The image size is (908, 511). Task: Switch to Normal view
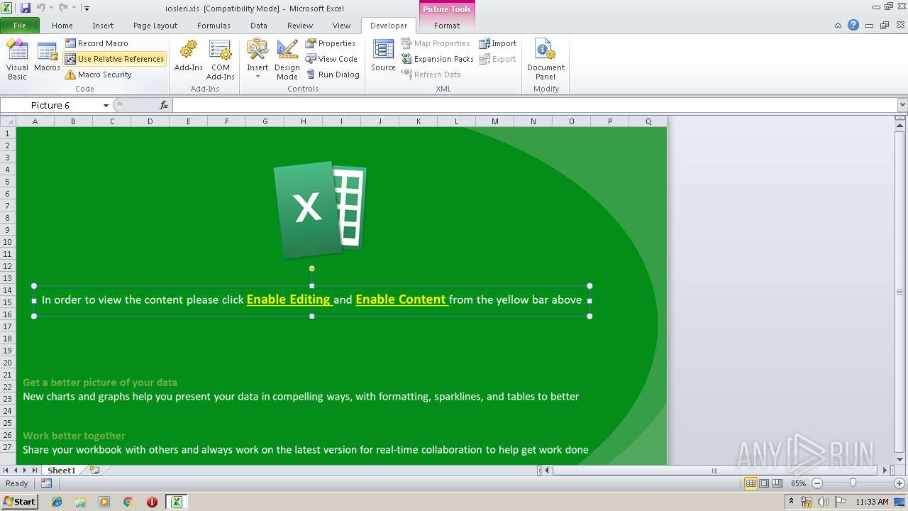pos(751,483)
